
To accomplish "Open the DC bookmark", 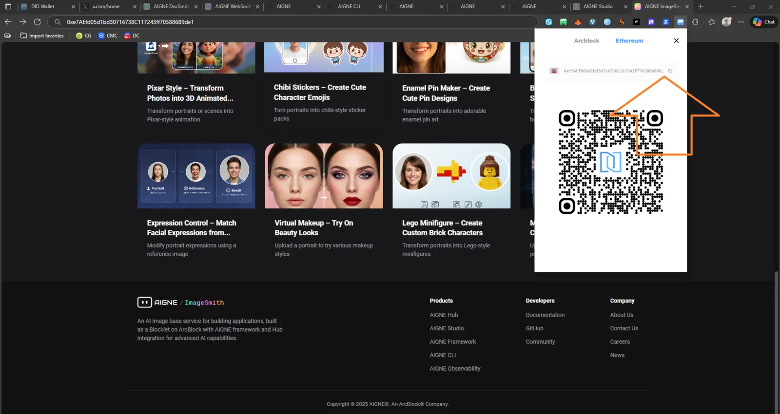I will click(132, 36).
